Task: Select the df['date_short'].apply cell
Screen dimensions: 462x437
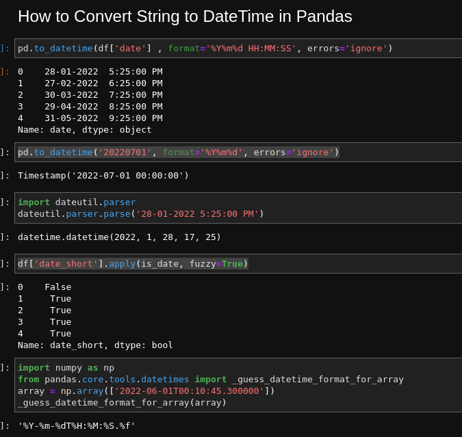Action: click(x=238, y=263)
